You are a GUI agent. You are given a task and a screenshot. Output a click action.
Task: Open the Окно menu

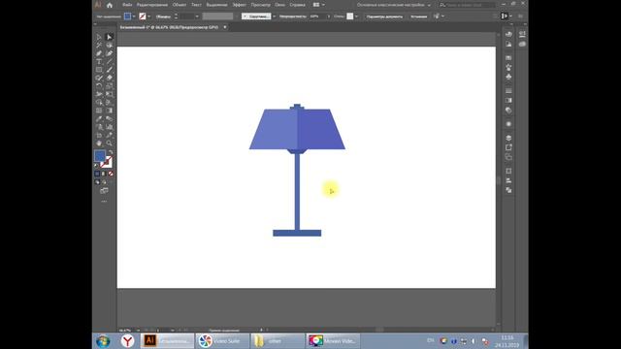point(280,5)
